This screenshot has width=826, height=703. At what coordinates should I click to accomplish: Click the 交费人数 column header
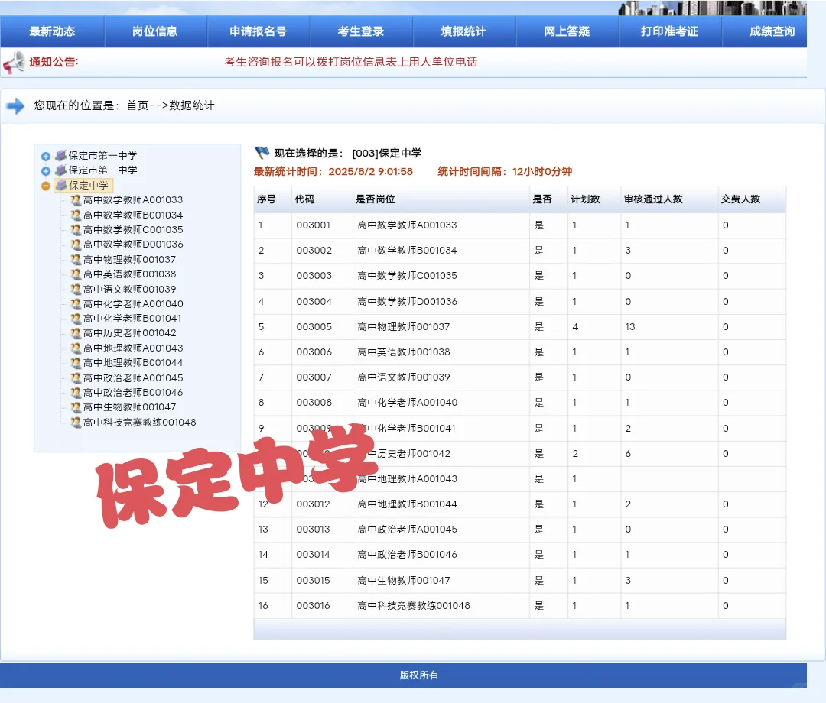(740, 199)
